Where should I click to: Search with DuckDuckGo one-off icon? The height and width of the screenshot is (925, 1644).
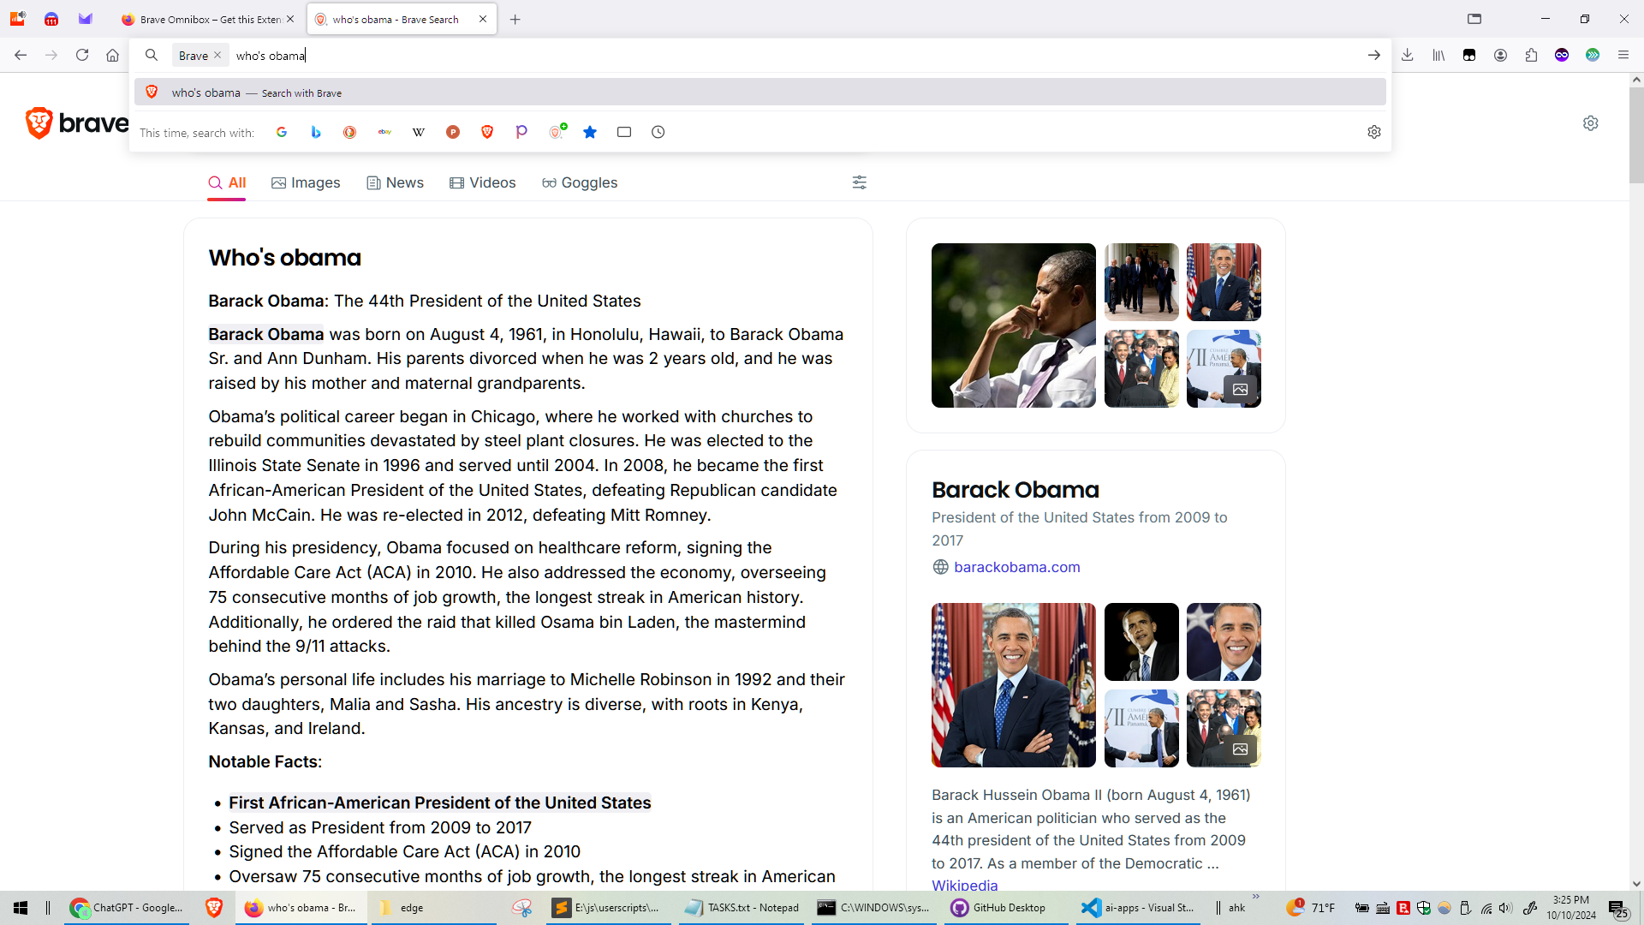(x=349, y=132)
